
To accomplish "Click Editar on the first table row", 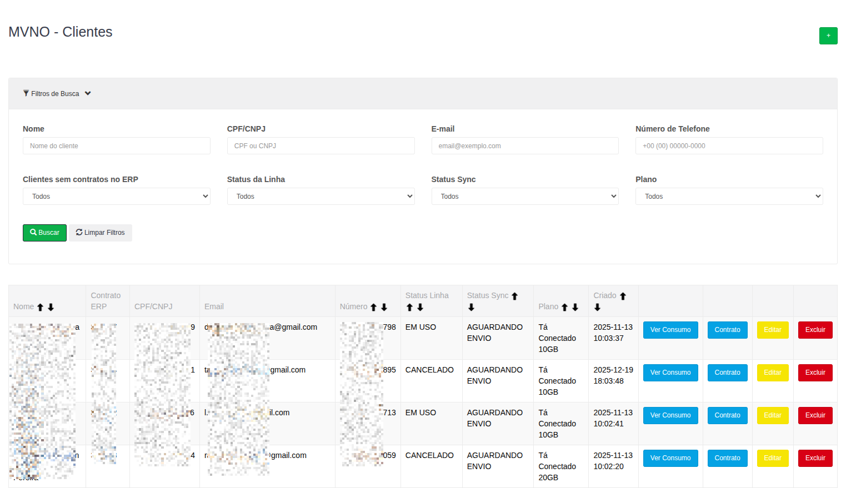I will [x=772, y=330].
